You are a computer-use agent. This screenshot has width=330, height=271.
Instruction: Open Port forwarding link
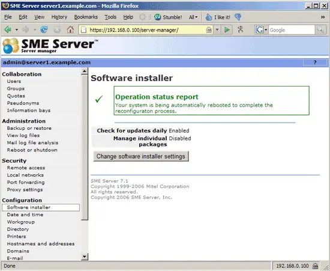(x=26, y=182)
